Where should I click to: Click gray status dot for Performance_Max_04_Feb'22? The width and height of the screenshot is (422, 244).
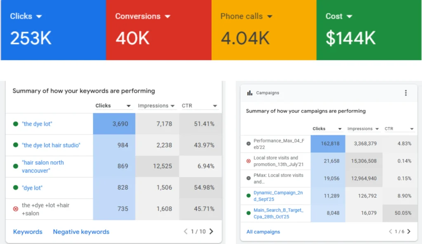249,144
